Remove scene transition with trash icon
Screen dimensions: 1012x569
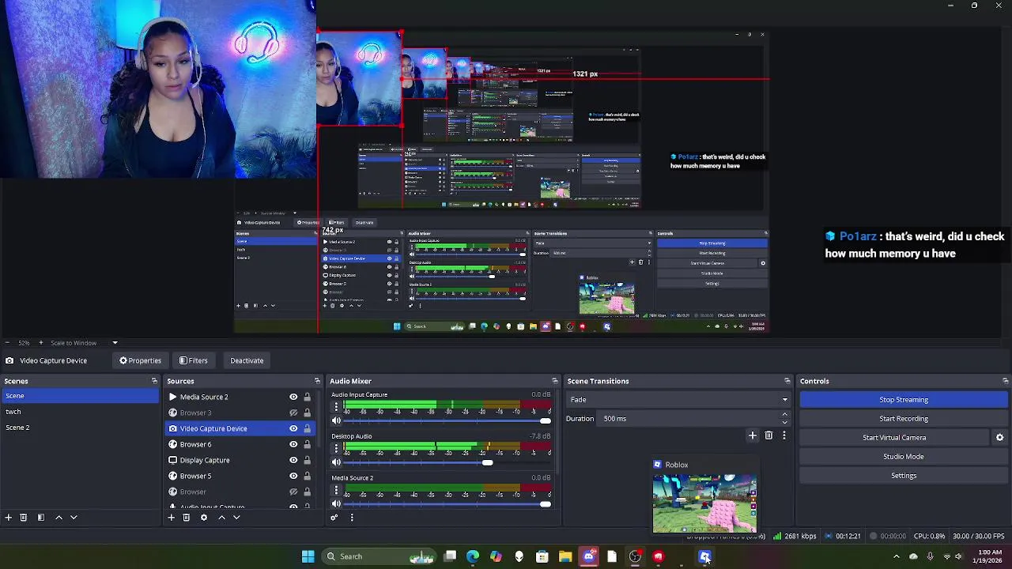(x=768, y=435)
